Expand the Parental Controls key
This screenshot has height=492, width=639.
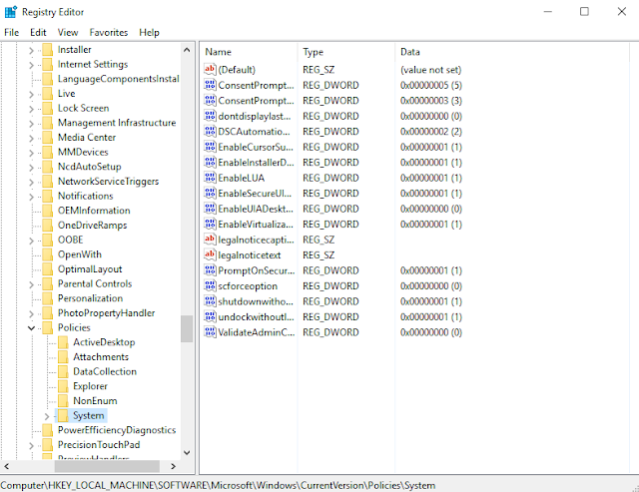click(x=31, y=284)
